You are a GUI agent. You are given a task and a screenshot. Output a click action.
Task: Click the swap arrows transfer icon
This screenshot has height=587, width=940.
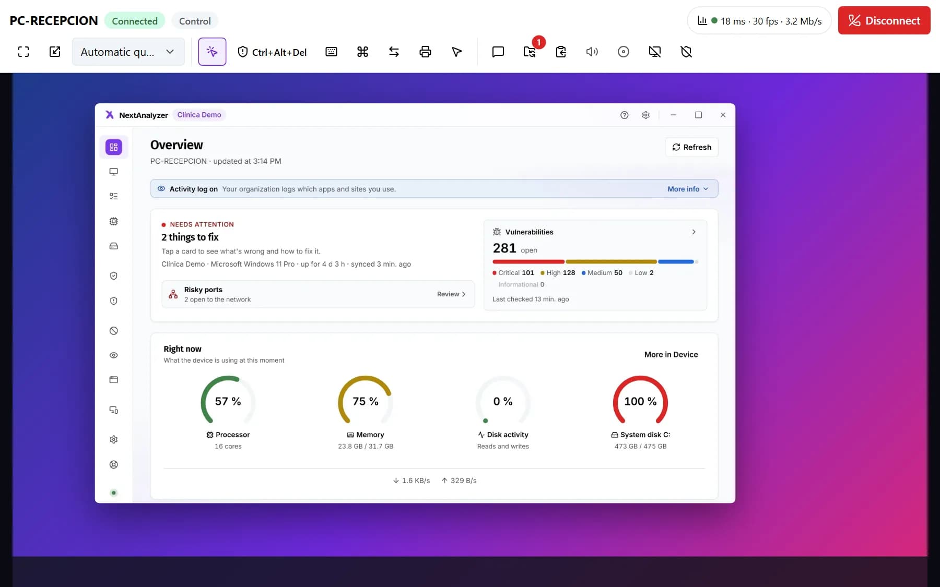coord(394,52)
